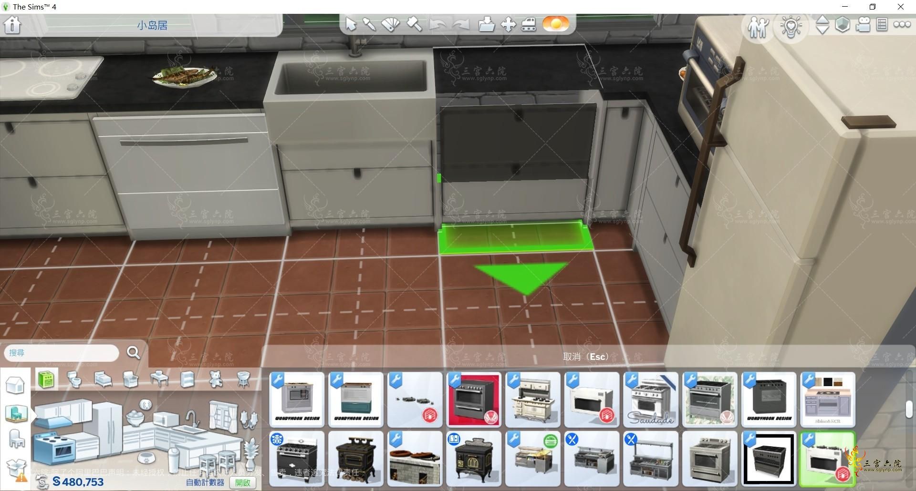This screenshot has height=491, width=916.
Task: Select the arrow pointer tool
Action: click(351, 24)
